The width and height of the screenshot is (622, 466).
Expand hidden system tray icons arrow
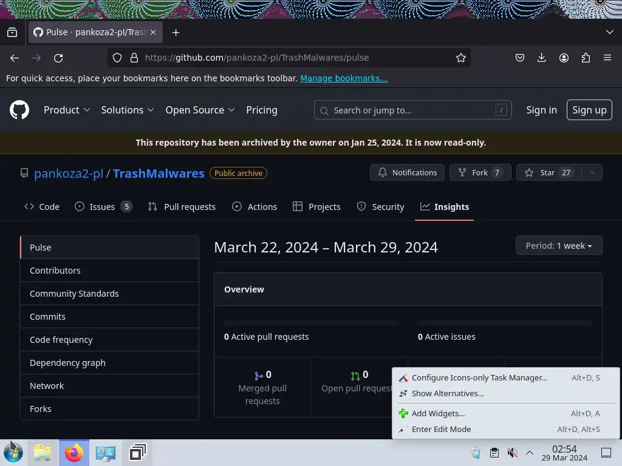click(530, 453)
